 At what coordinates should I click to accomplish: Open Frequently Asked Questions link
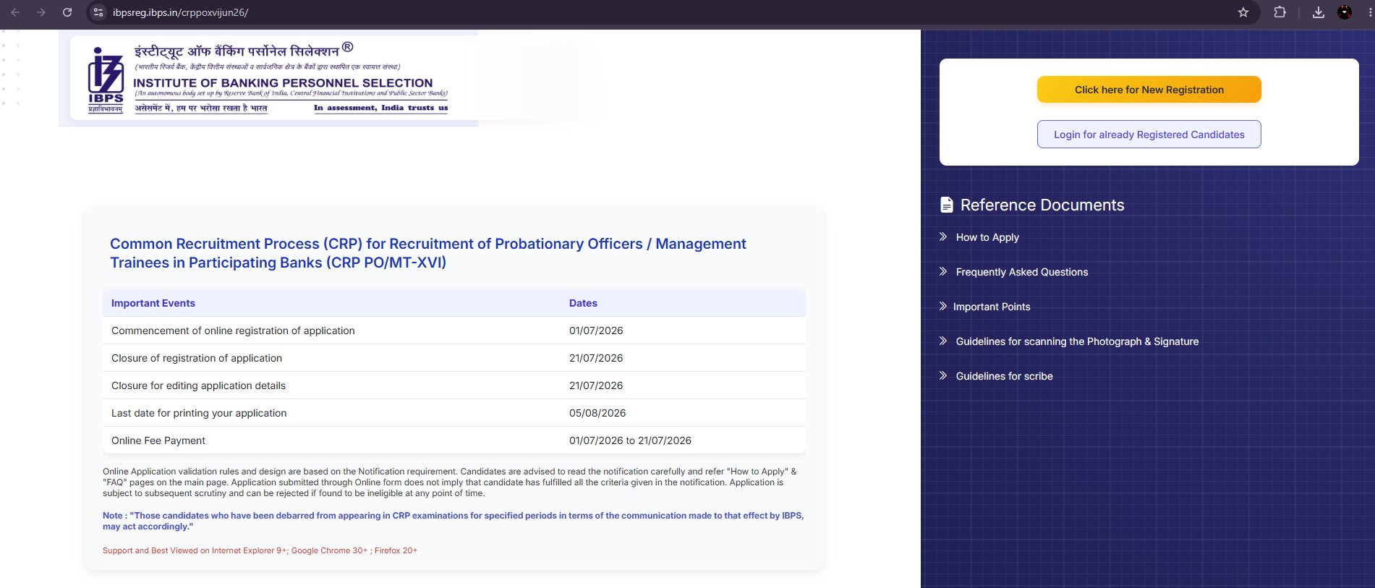click(1022, 272)
